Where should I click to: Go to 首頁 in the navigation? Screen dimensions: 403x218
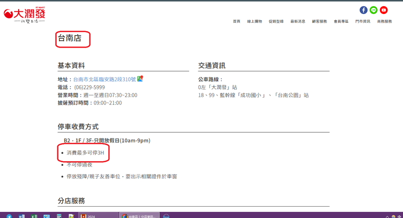tap(237, 21)
